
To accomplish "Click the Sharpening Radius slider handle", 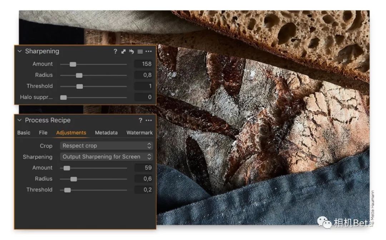I will pos(79,75).
